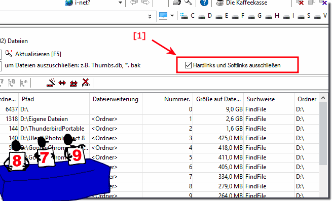Select the D:\ThunderbirdPortable row path
The image size is (332, 201).
click(52, 129)
